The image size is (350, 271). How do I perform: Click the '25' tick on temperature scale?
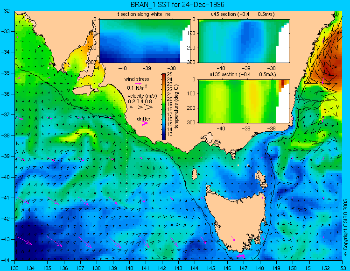[170, 74]
